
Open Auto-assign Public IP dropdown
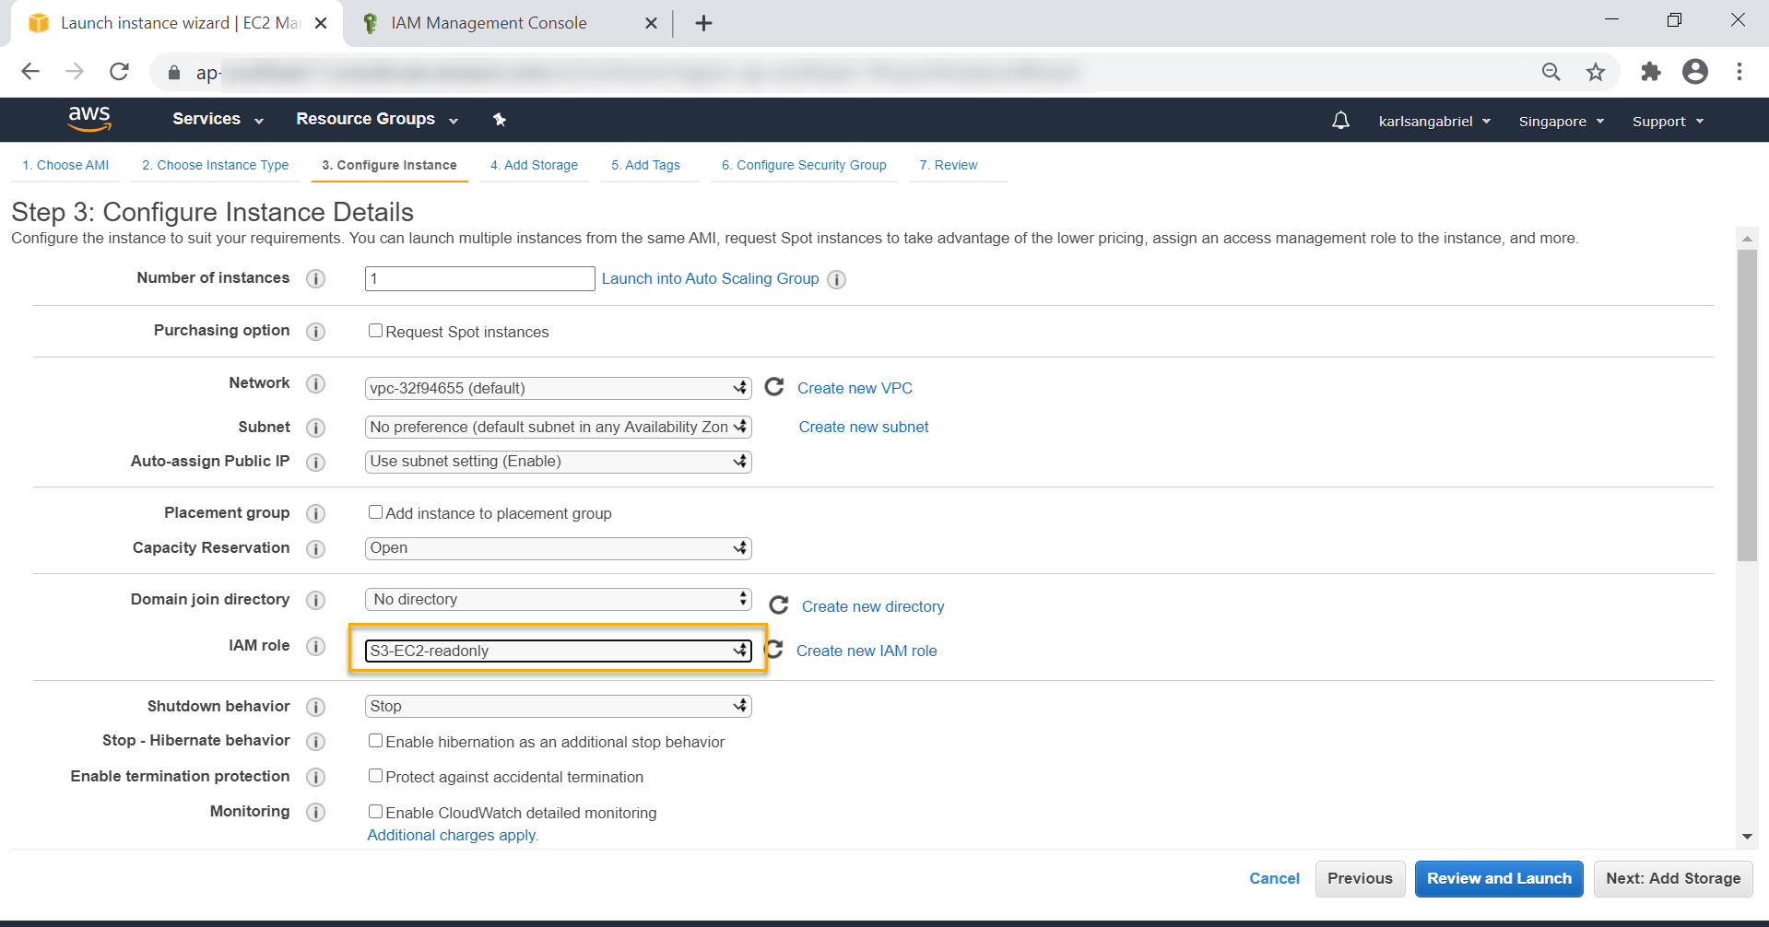click(559, 461)
